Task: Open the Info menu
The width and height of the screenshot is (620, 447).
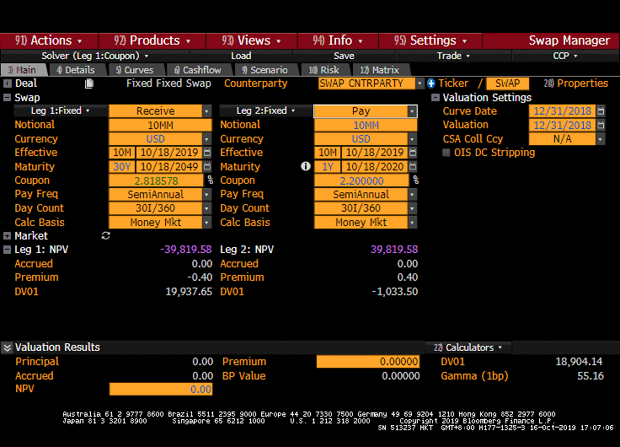Action: pyautogui.click(x=338, y=40)
